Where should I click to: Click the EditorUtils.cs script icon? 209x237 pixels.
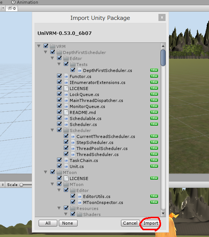(x=79, y=196)
